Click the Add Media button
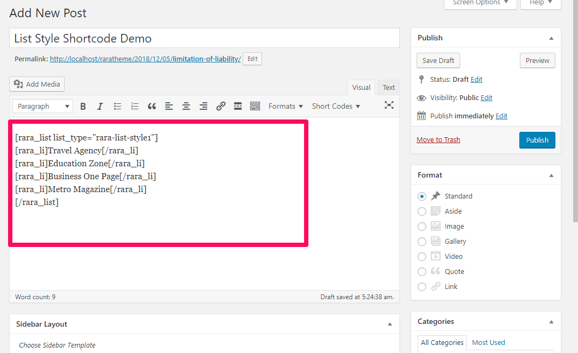Screen dimensions: 578x353 [37, 84]
